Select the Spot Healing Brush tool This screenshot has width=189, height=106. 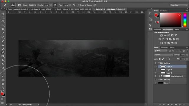pos(3,37)
